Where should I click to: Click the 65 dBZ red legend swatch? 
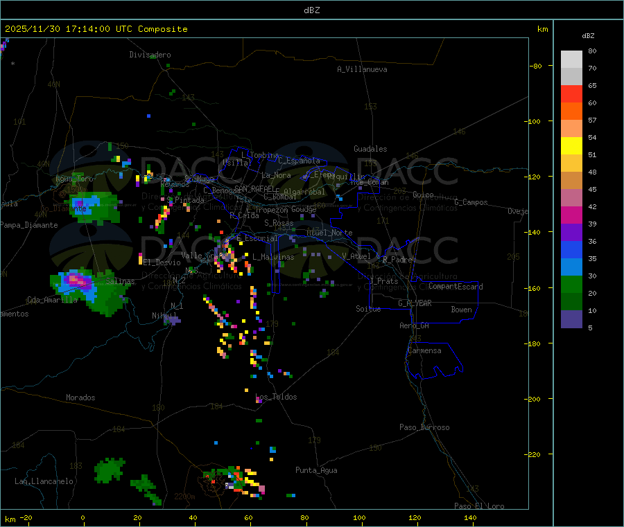pyautogui.click(x=571, y=93)
